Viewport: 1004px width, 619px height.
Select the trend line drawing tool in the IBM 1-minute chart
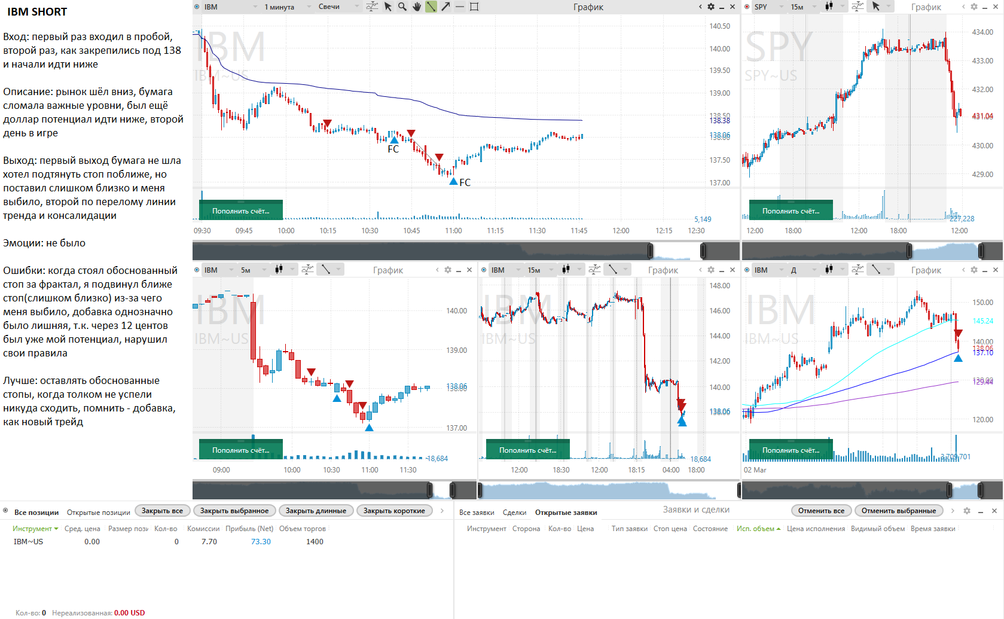tap(431, 7)
